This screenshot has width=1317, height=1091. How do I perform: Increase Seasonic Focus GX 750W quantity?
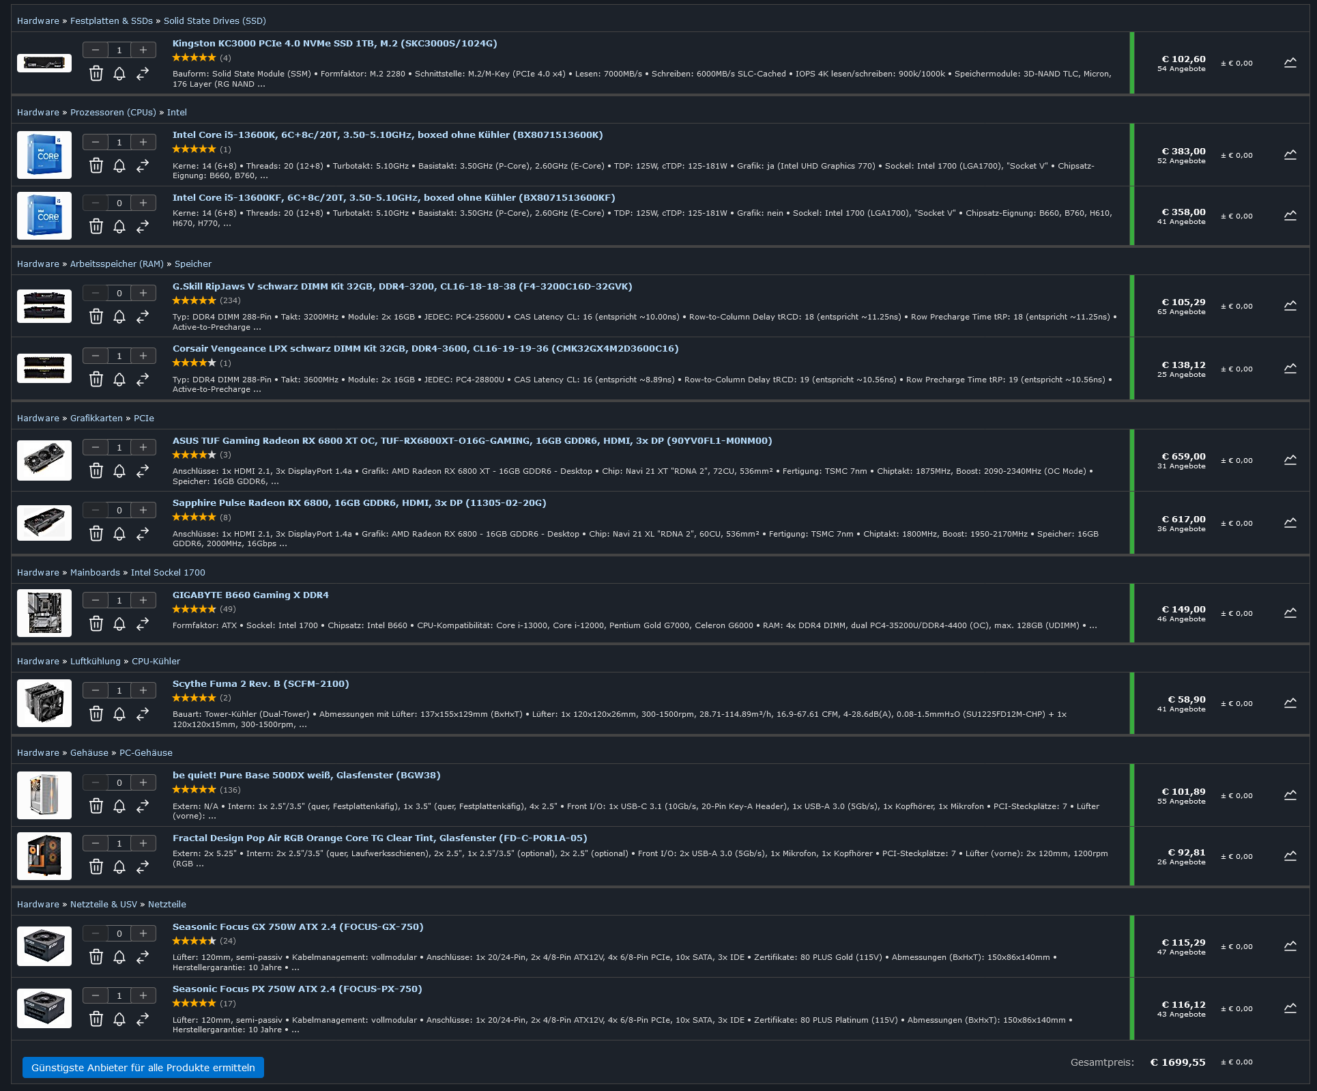143,933
